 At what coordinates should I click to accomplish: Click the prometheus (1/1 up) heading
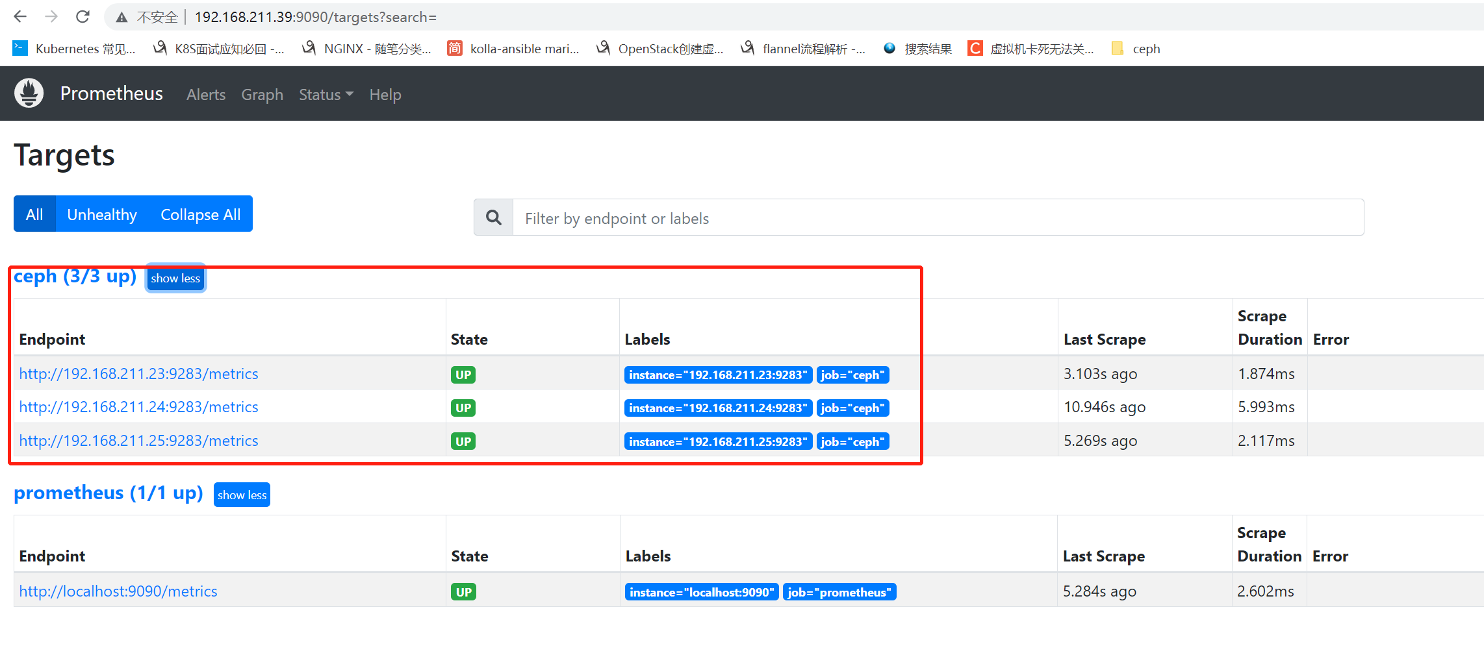click(109, 493)
